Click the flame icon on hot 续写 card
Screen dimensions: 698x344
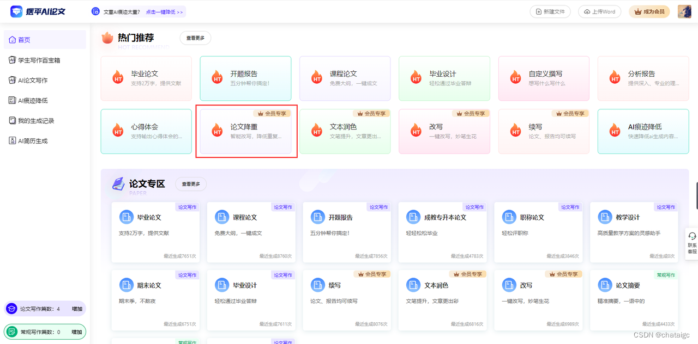[515, 130]
